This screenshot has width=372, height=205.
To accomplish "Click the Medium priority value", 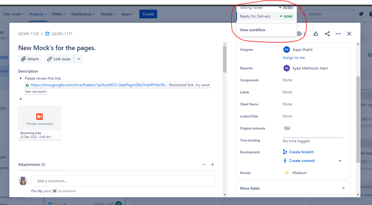I will [x=296, y=173].
